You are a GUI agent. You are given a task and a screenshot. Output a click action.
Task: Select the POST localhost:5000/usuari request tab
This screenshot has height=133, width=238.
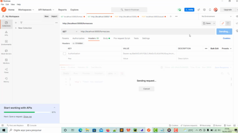coord(154,17)
